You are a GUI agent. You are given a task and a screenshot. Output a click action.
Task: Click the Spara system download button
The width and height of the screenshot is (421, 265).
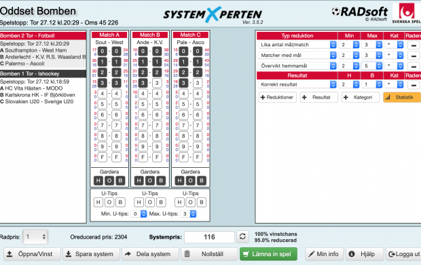click(91, 254)
